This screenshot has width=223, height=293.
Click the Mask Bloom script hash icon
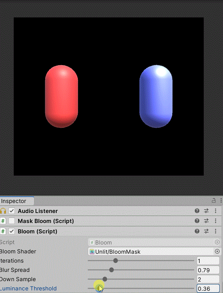(3, 221)
